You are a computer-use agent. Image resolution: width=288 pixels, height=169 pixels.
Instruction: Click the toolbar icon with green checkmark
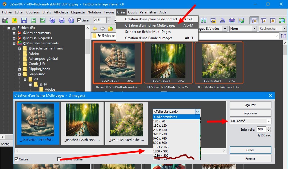(241, 20)
